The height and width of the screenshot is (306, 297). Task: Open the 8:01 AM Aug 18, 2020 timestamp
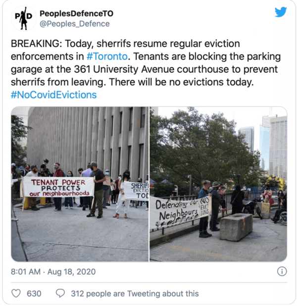(53, 272)
